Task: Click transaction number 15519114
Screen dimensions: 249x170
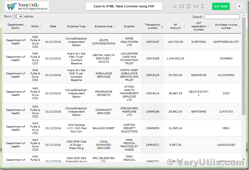Action: [x=153, y=93]
